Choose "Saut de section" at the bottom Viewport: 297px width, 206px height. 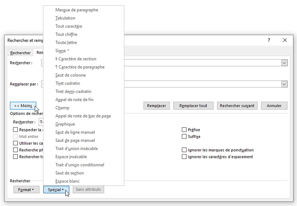70,173
